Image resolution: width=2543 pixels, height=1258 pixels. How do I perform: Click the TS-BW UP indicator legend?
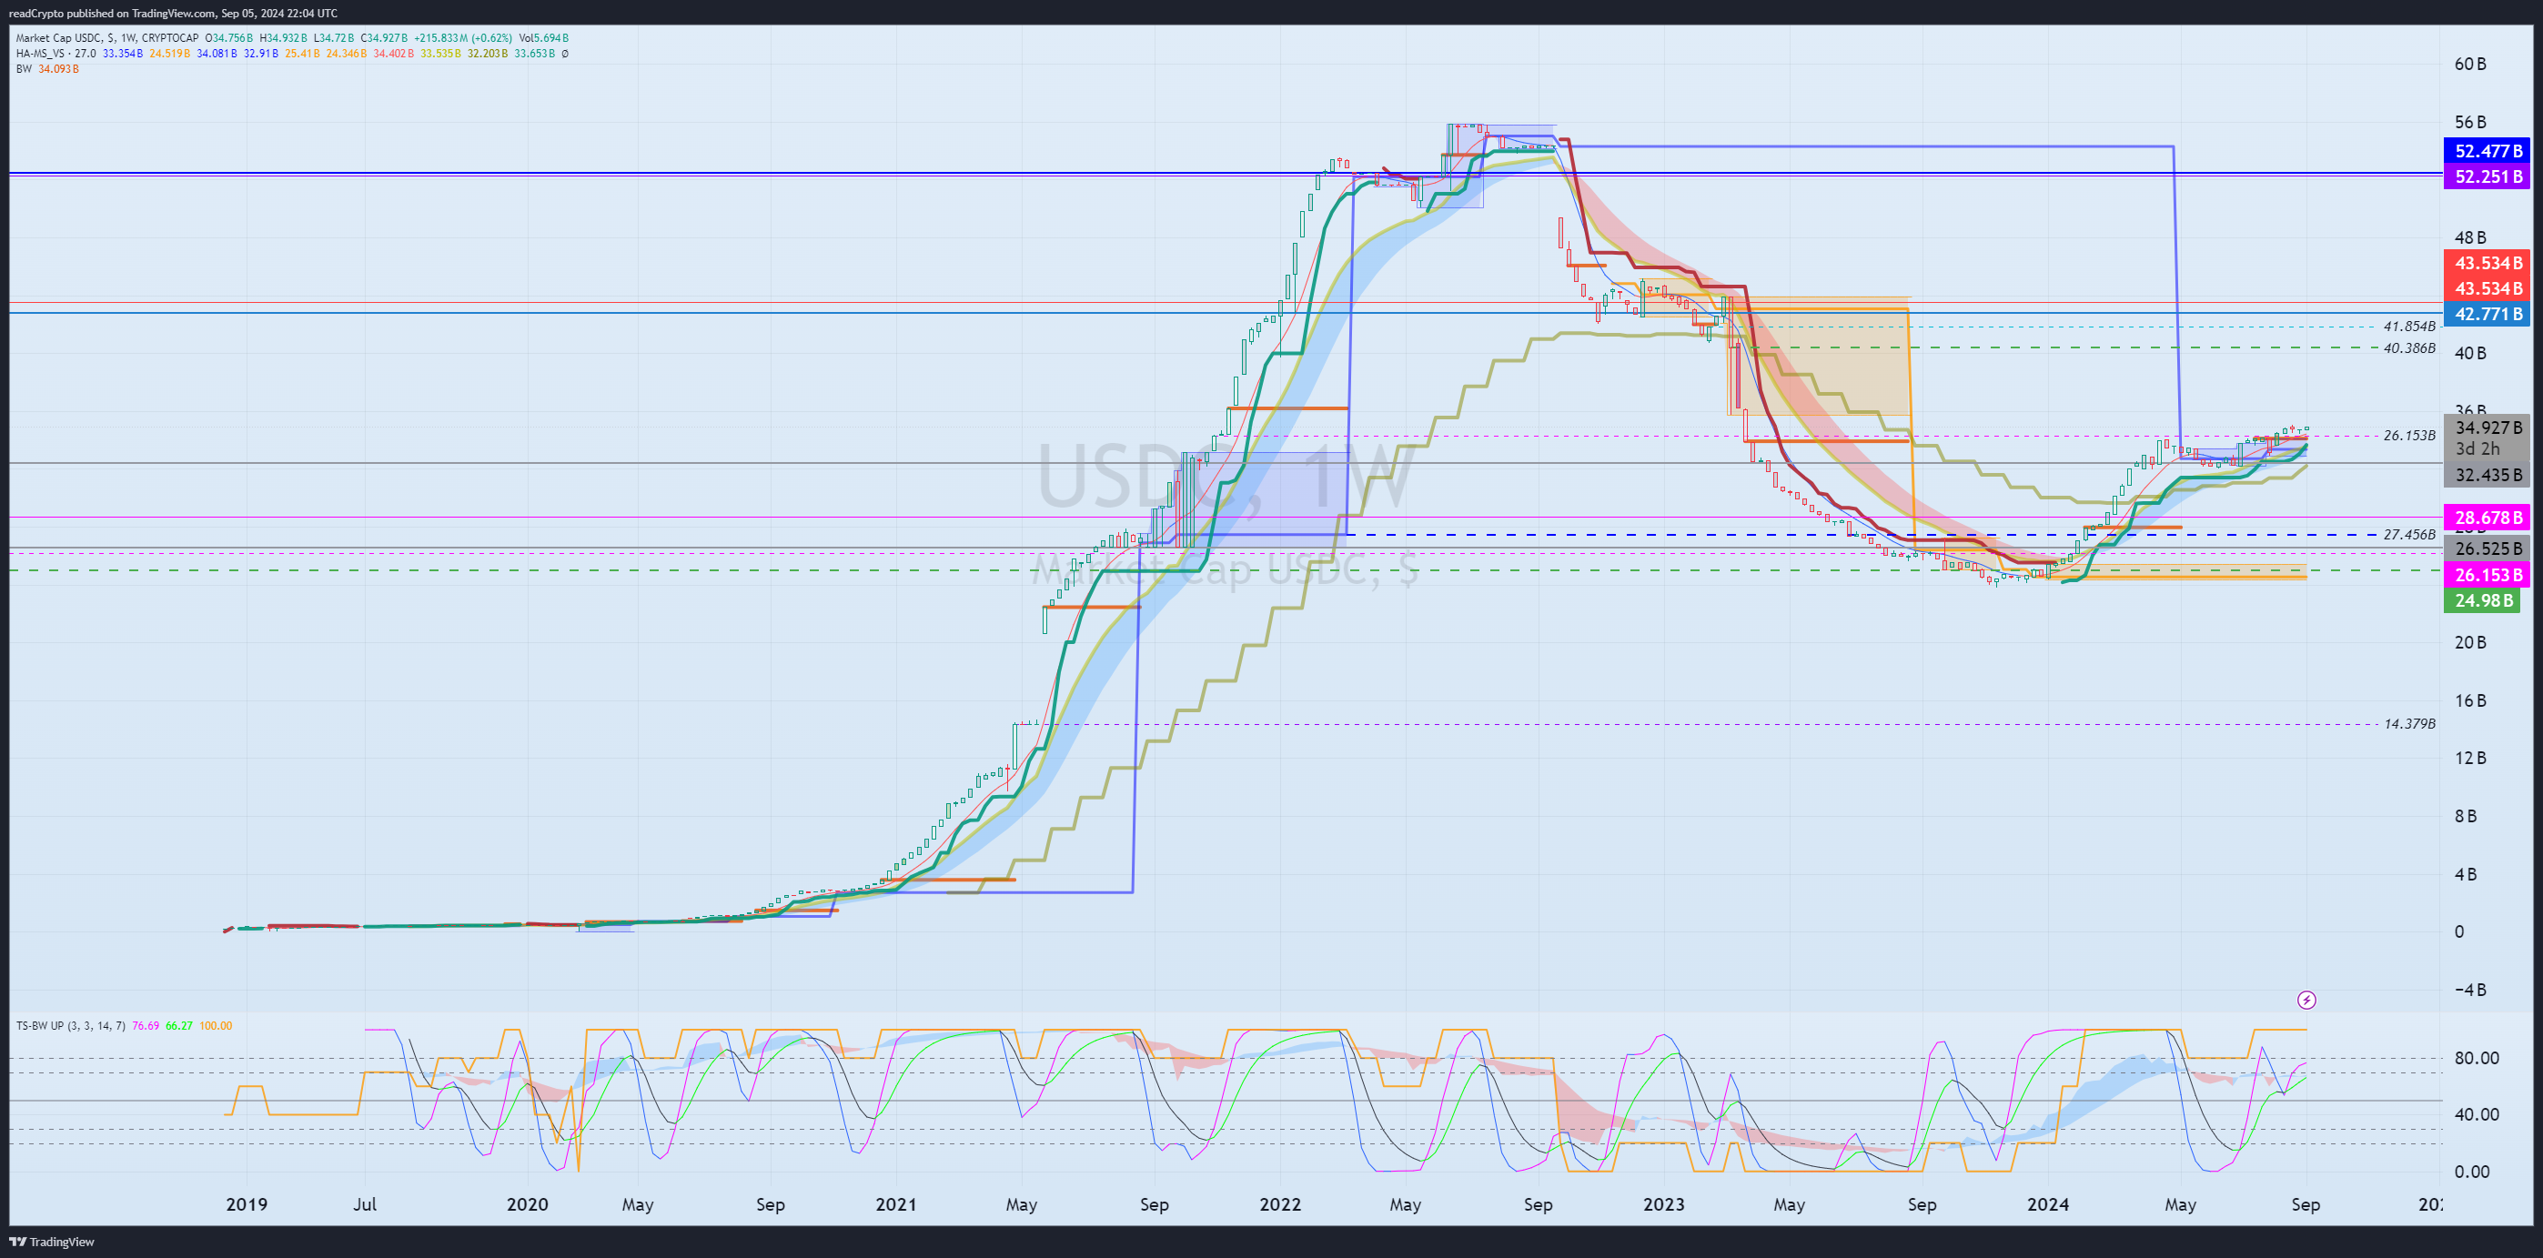70,1026
